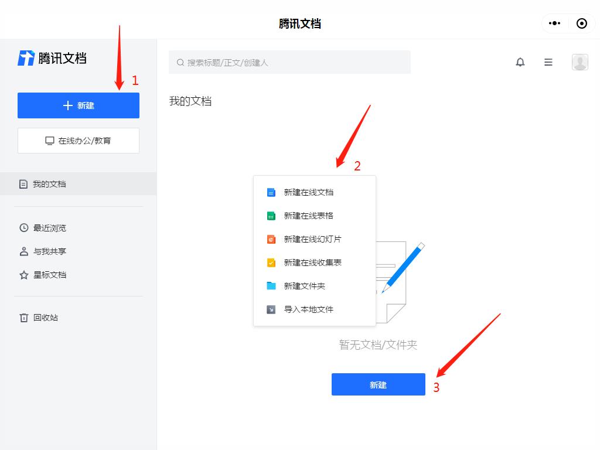Open 最近浏览 in the sidebar
The width and height of the screenshot is (600, 450).
point(78,228)
